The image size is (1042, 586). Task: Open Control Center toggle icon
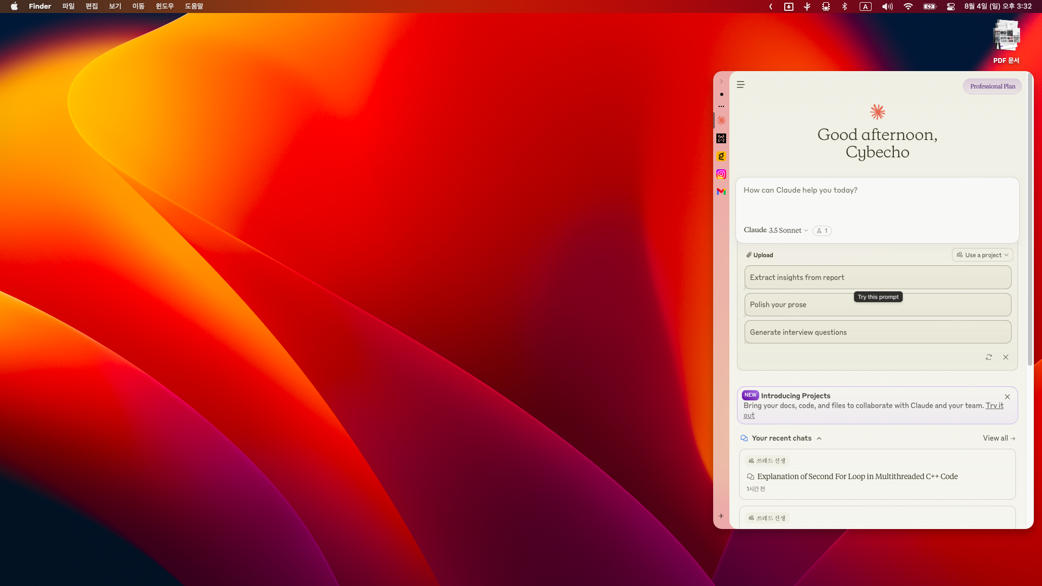click(951, 7)
